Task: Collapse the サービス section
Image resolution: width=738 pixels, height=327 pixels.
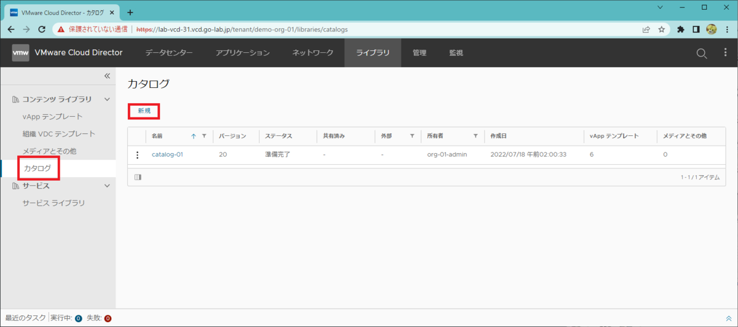Action: coord(107,185)
